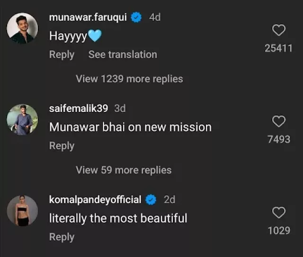The image size is (303, 257).
Task: Open munawar.faruqui's profile picture
Action: pos(22,28)
